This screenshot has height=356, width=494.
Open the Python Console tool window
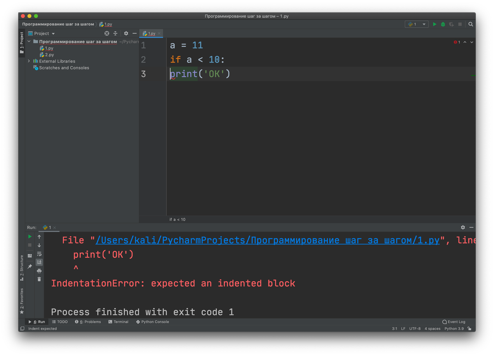(152, 322)
